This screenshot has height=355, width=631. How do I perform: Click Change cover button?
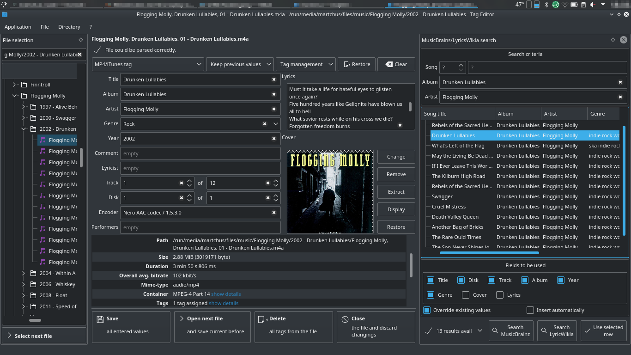click(x=396, y=157)
